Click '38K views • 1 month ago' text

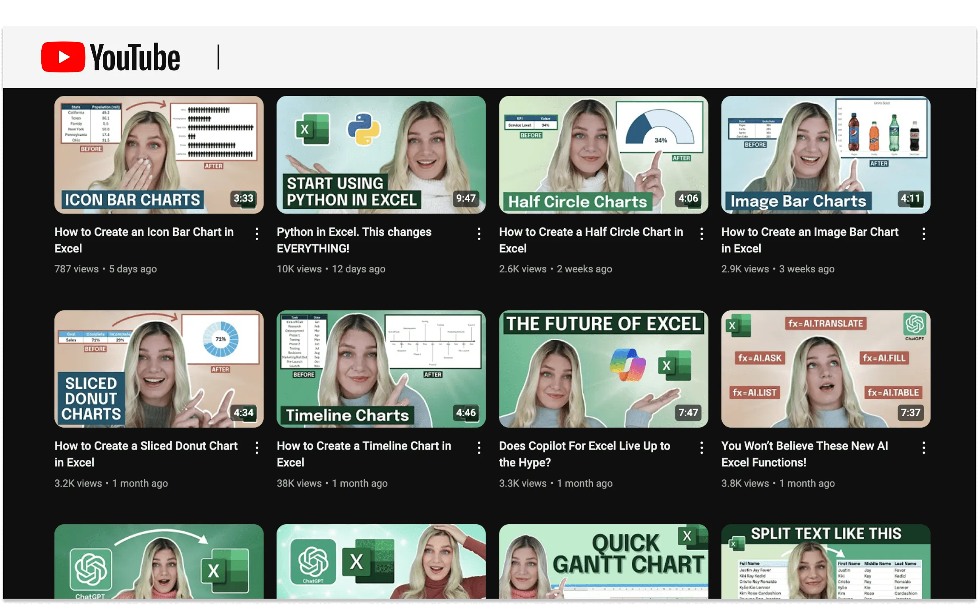332,483
